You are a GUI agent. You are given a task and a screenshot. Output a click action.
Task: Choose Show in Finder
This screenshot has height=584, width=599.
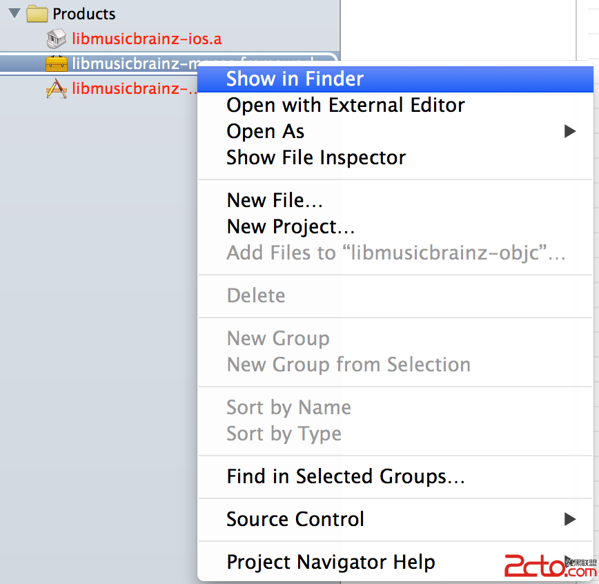pyautogui.click(x=295, y=79)
